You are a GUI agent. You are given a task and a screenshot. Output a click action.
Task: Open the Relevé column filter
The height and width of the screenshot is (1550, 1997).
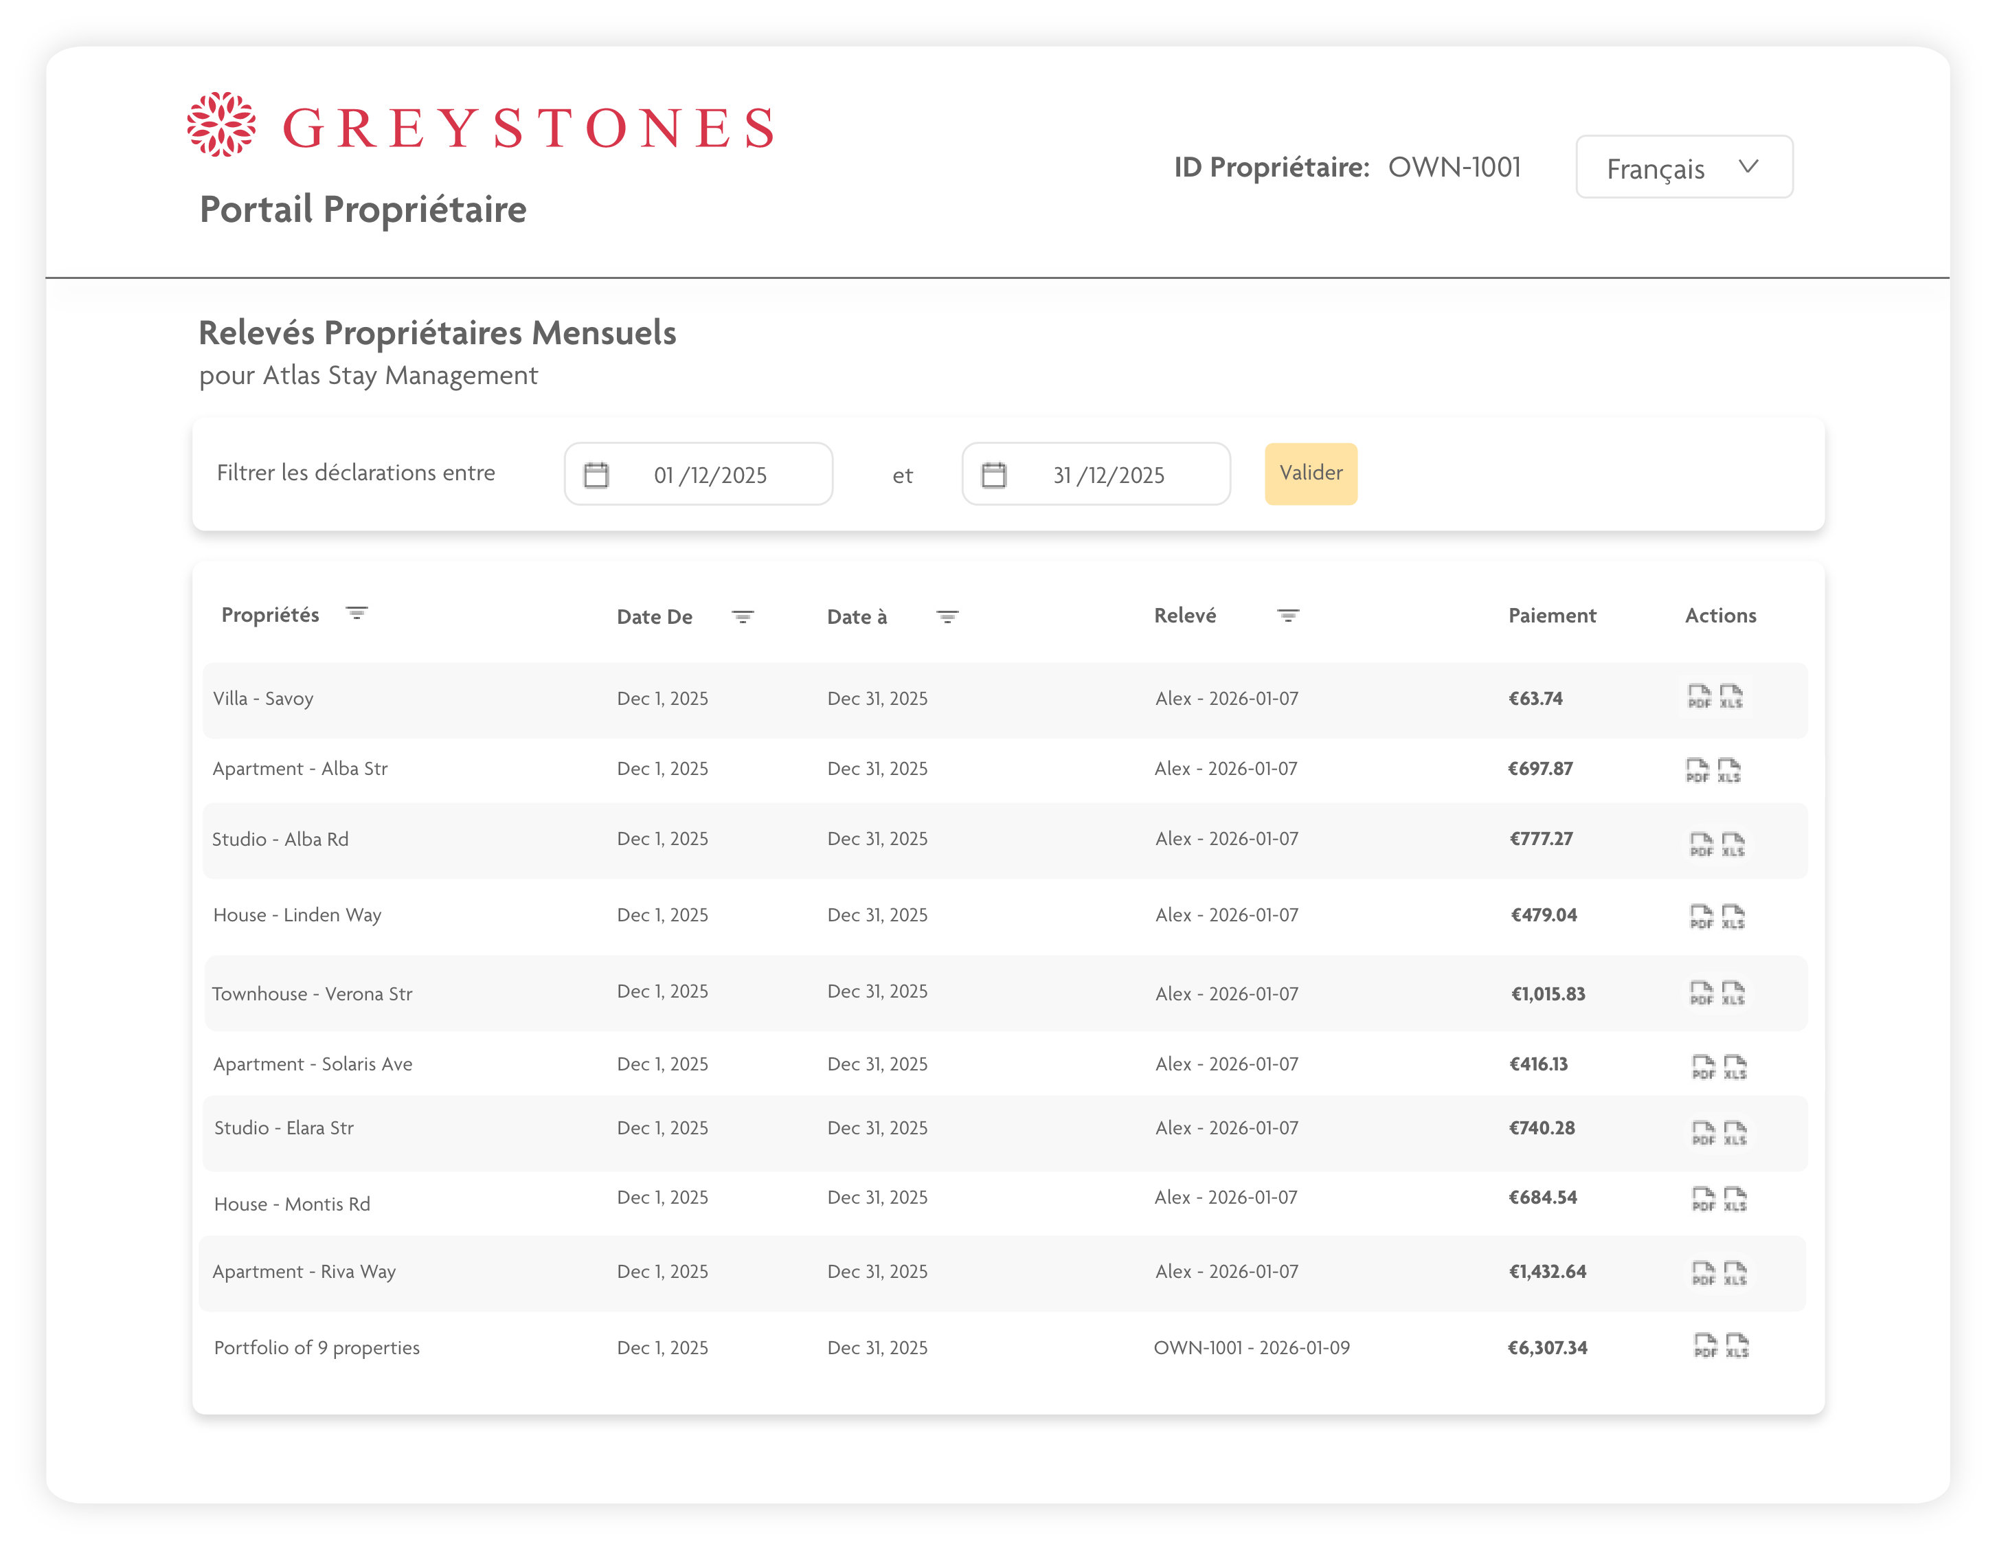click(x=1287, y=616)
